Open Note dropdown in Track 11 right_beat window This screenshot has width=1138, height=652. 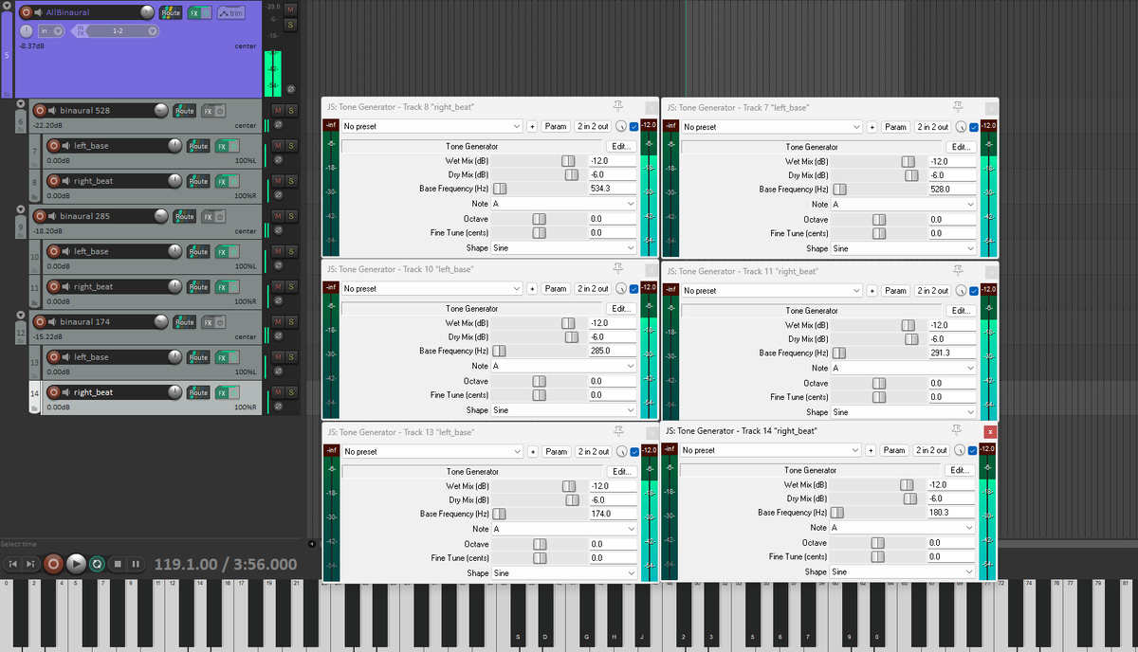pyautogui.click(x=903, y=369)
